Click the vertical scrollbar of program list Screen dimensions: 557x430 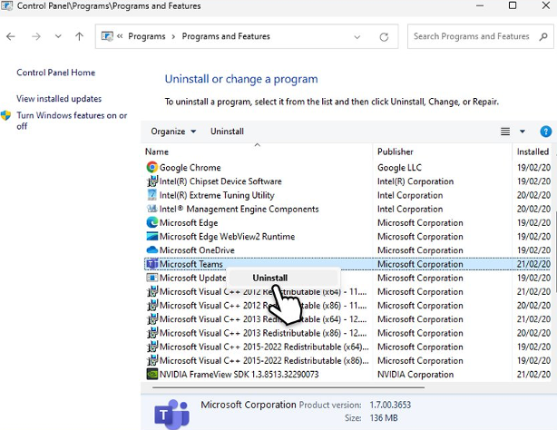click(x=555, y=253)
